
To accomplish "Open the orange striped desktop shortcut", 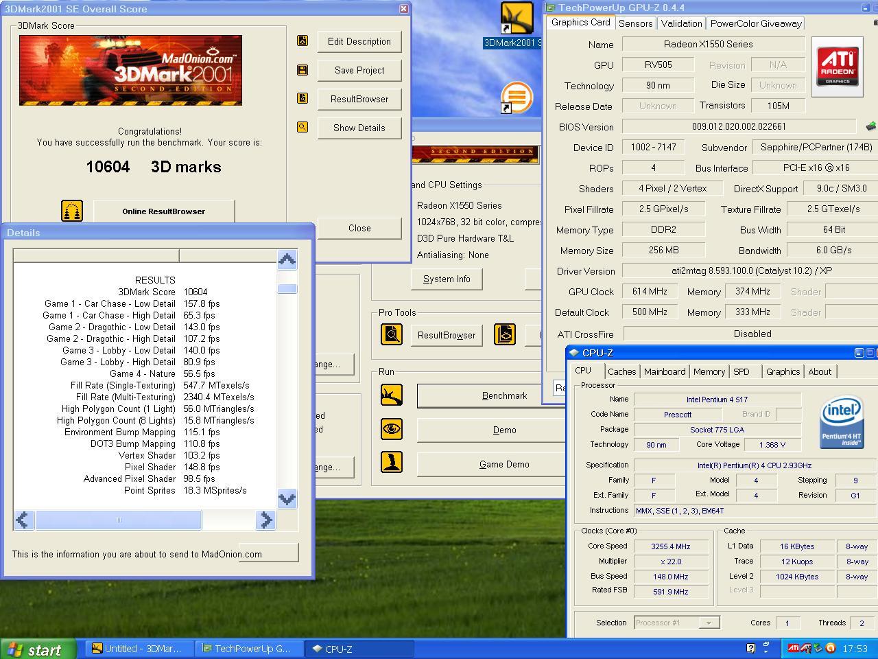I will tap(517, 98).
